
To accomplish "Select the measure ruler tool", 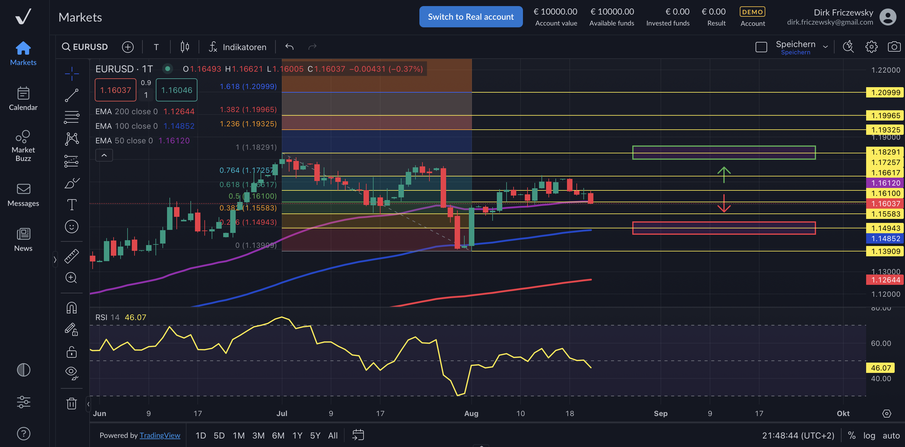I will point(72,255).
